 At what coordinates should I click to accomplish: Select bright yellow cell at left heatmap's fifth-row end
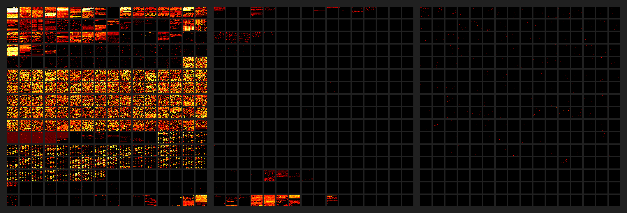(x=201, y=63)
